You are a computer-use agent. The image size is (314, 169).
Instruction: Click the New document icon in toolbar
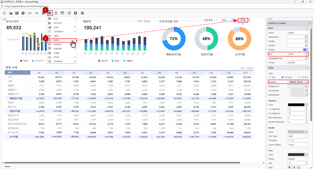point(5,13)
